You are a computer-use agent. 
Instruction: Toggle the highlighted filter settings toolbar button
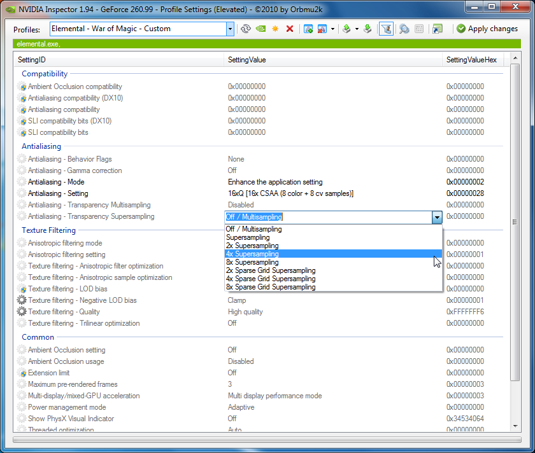tap(386, 29)
